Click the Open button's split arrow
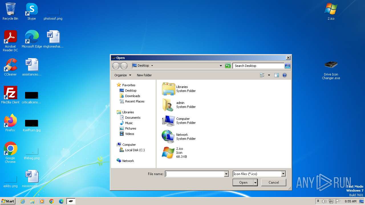Image resolution: width=365 pixels, height=205 pixels. [255, 183]
